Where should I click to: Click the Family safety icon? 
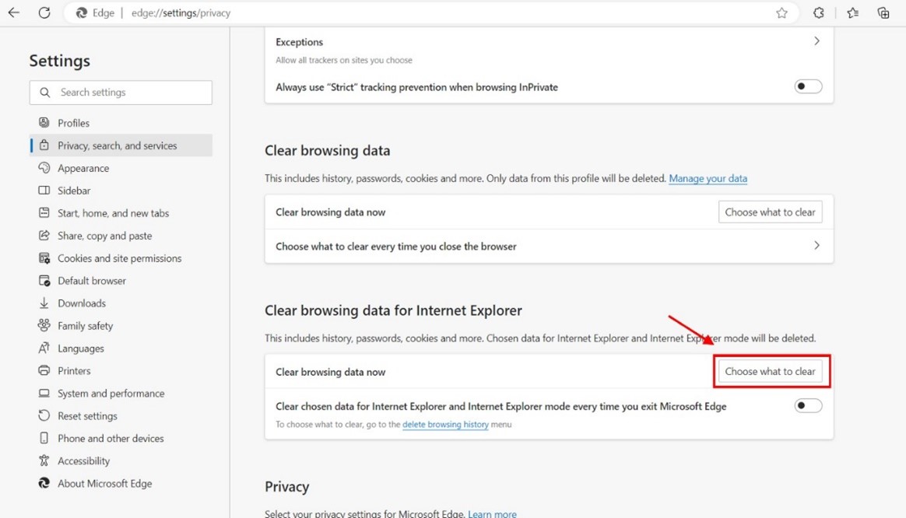pos(44,325)
